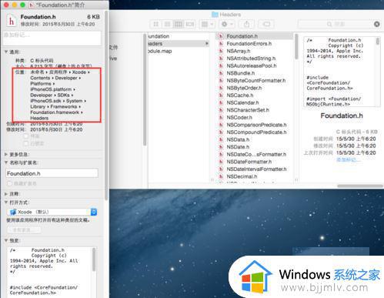This screenshot has width=384, height=298.
Task: Select NSCoder.h file
Action: point(239,118)
